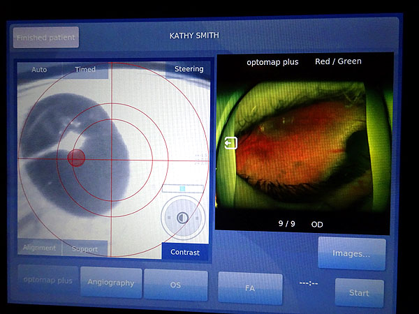
Task: Click the ---:-- timer display
Action: (309, 283)
